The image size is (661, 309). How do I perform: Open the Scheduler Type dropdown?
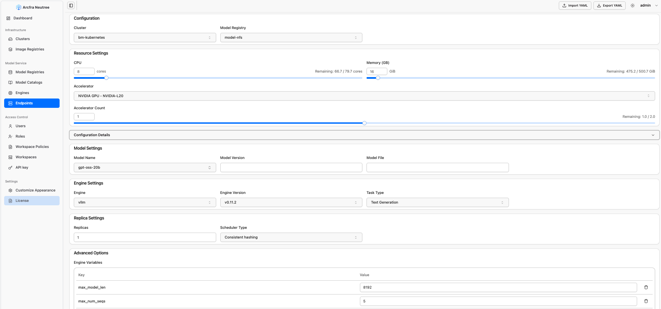pos(291,237)
